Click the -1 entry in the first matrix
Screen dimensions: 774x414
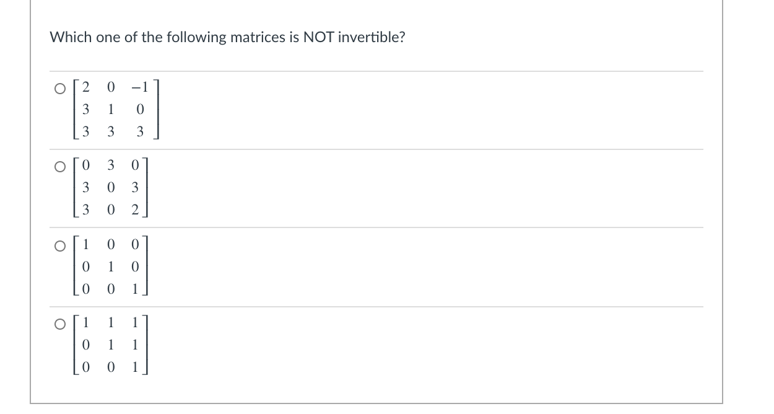pyautogui.click(x=137, y=87)
